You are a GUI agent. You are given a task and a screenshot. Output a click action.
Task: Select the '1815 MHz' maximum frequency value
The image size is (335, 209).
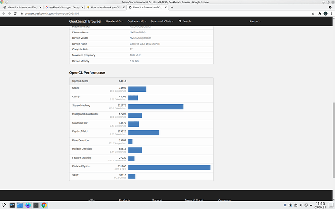(x=135, y=55)
